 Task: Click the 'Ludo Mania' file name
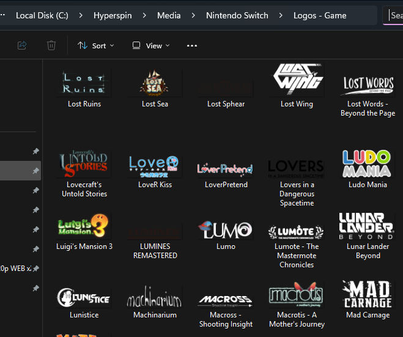coord(368,185)
